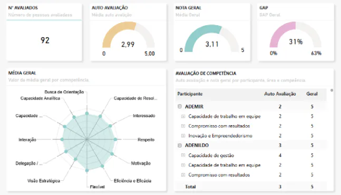The height and width of the screenshot is (195, 341).
Task: Select the Interação data point on radar
Action: point(62,139)
